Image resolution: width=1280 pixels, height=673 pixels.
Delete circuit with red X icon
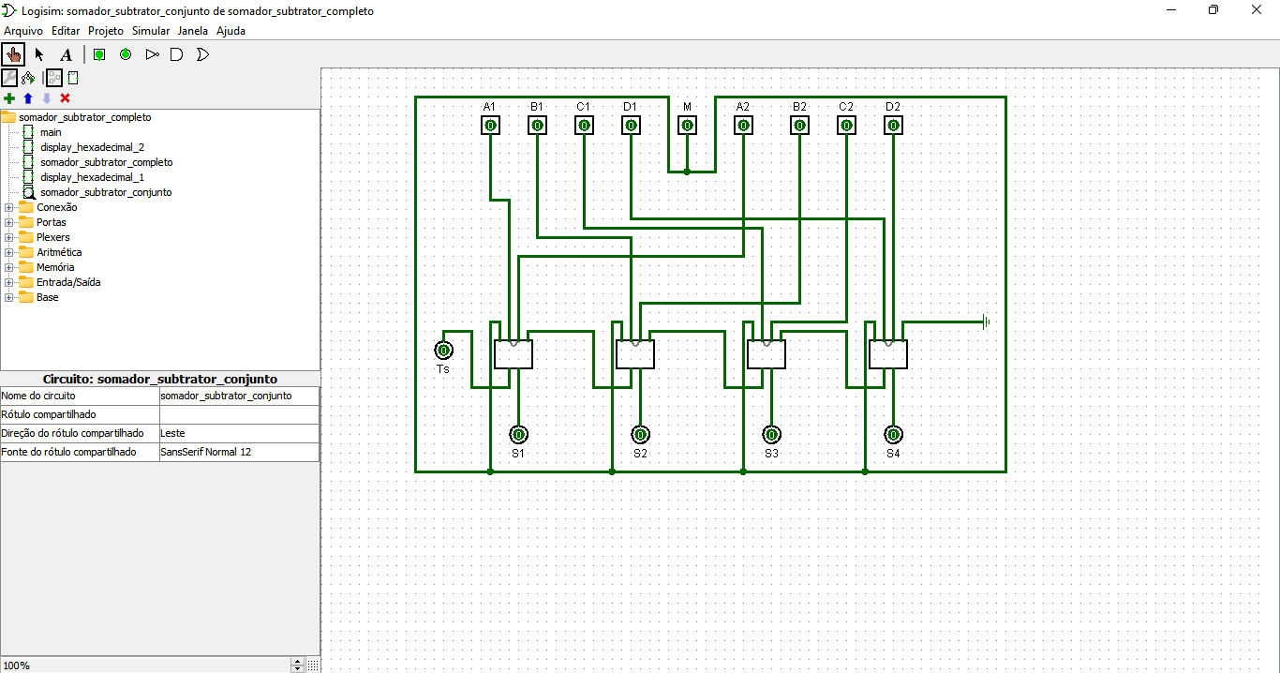pyautogui.click(x=65, y=97)
